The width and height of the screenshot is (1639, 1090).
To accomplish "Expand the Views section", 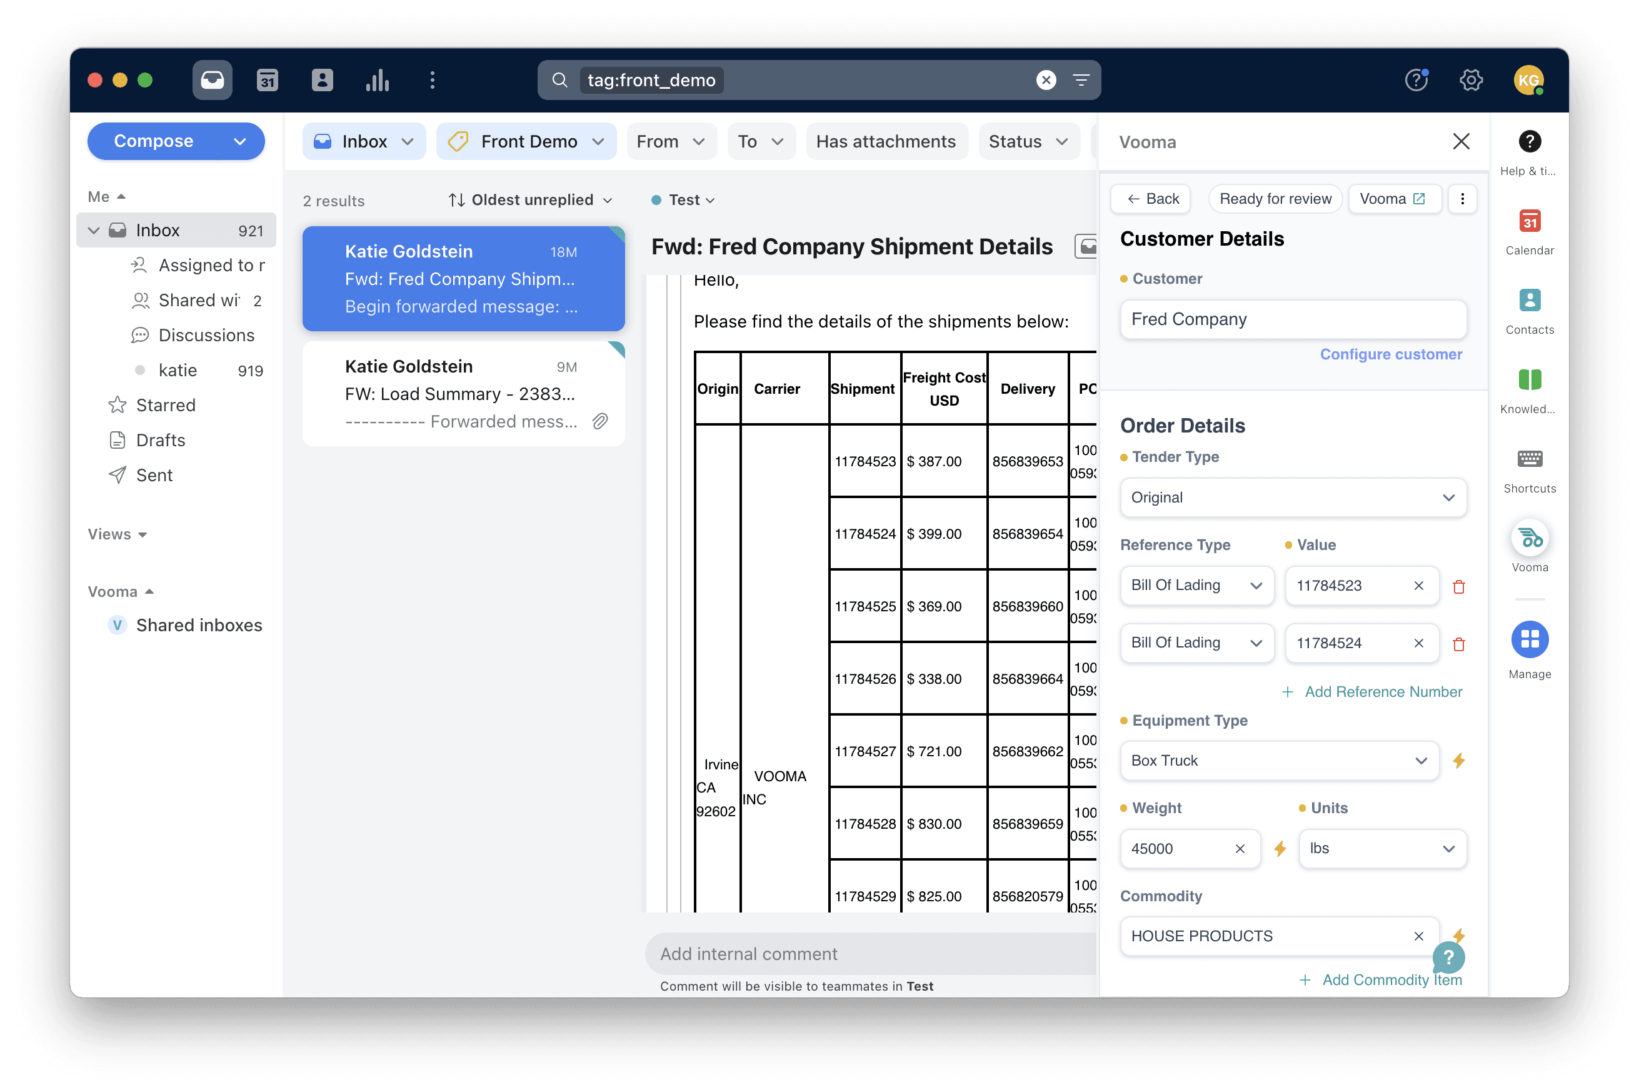I will (117, 534).
